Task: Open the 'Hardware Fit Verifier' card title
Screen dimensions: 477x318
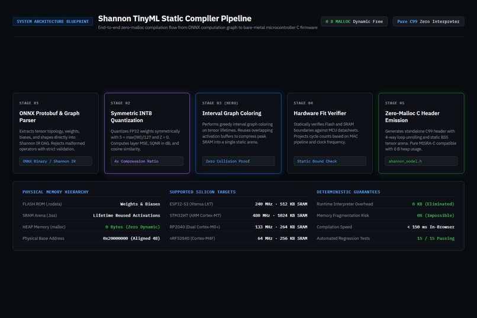Action: pyautogui.click(x=320, y=113)
